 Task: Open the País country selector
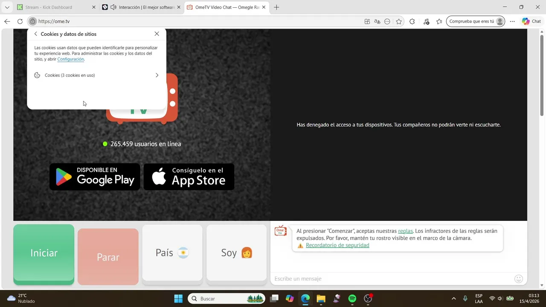click(x=172, y=254)
